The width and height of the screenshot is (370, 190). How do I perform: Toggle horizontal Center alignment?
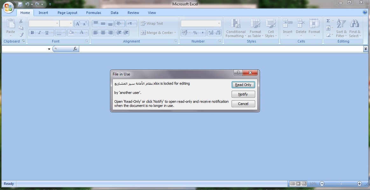pyautogui.click(x=103, y=33)
